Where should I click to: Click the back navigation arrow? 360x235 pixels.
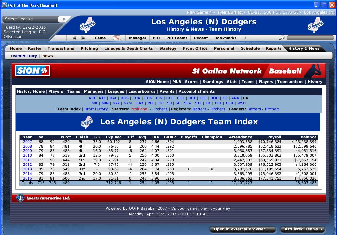click(74, 38)
